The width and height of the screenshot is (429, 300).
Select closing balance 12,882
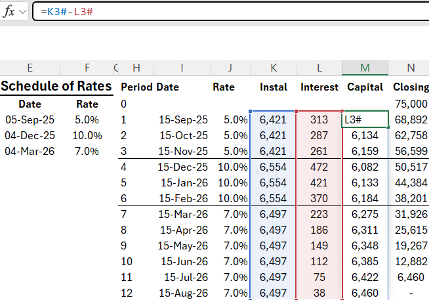point(411,262)
